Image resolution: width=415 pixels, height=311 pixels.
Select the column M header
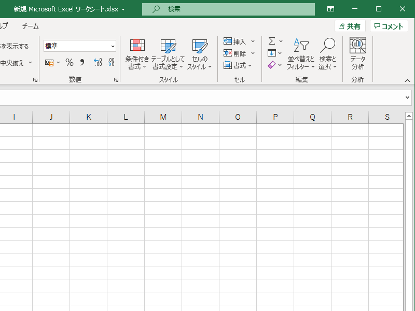[x=163, y=117]
